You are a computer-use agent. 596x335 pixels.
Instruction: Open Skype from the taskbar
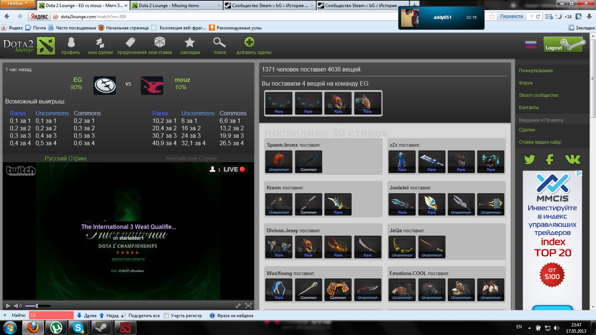tap(78, 328)
